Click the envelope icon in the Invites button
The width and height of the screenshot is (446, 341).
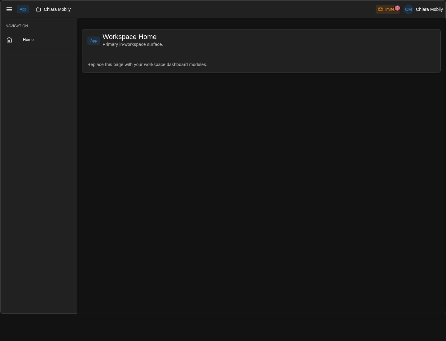(x=381, y=9)
